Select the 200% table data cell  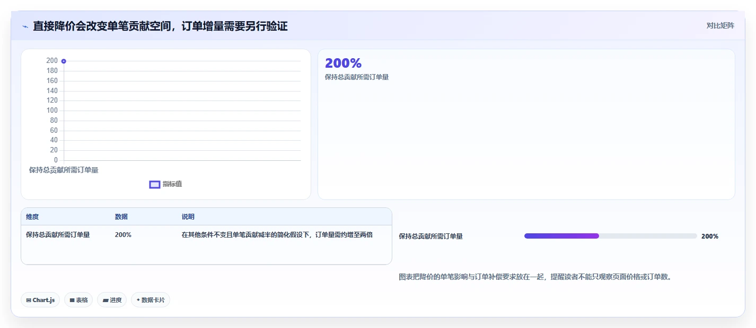(123, 235)
